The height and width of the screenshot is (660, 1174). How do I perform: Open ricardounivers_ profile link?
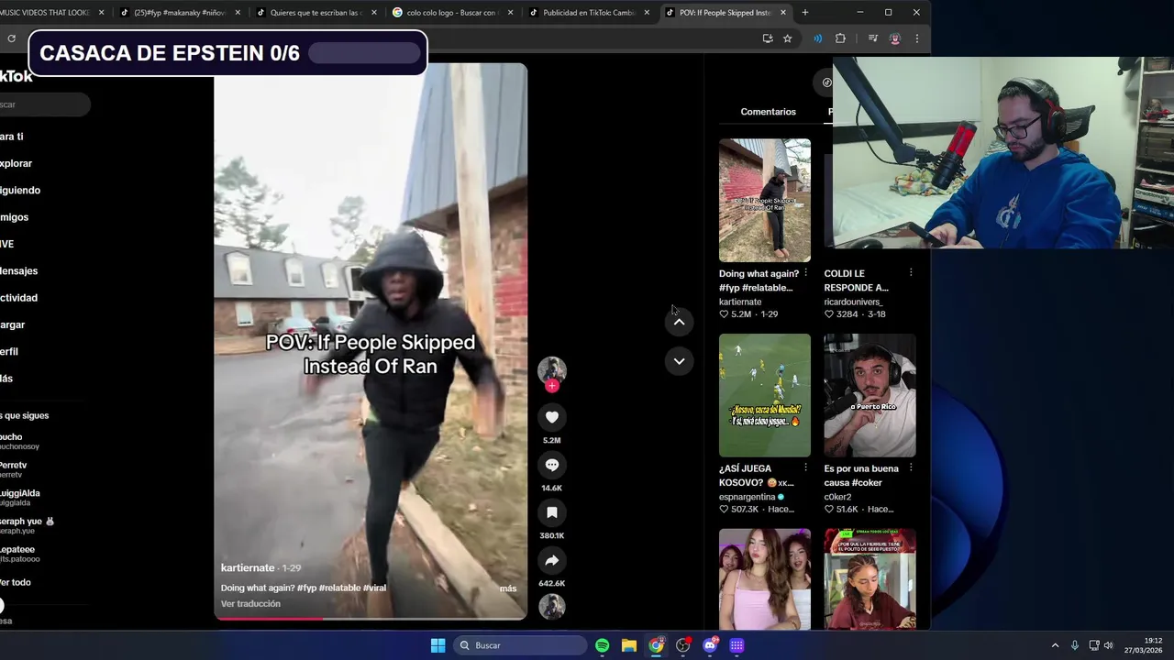click(x=853, y=302)
